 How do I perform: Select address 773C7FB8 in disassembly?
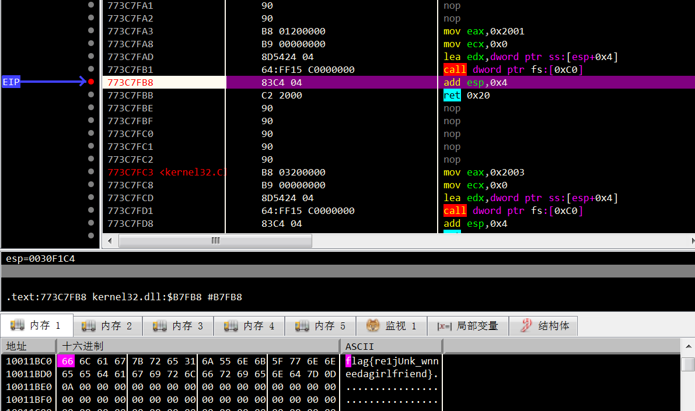130,82
